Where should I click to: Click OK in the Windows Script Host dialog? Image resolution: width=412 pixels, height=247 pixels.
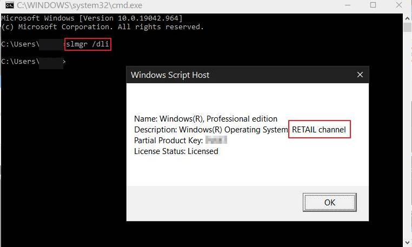pyautogui.click(x=329, y=202)
